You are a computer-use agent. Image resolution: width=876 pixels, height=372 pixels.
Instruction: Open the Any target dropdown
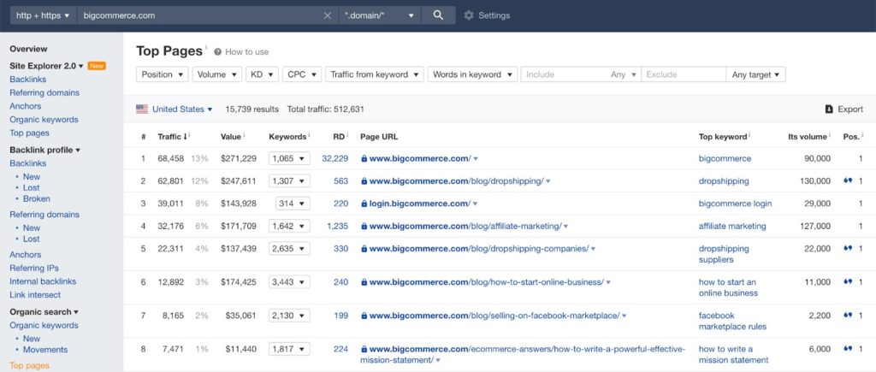tap(755, 74)
